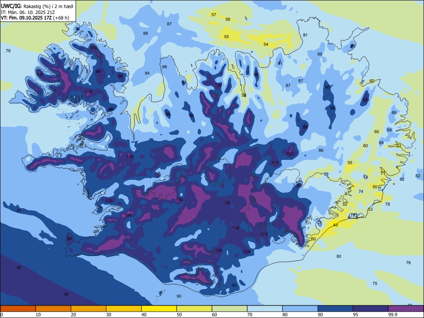
Task: Click the title 'UWC/IG: Rakastig (%) í 2 m hæð'
Action: (x=37, y=6)
